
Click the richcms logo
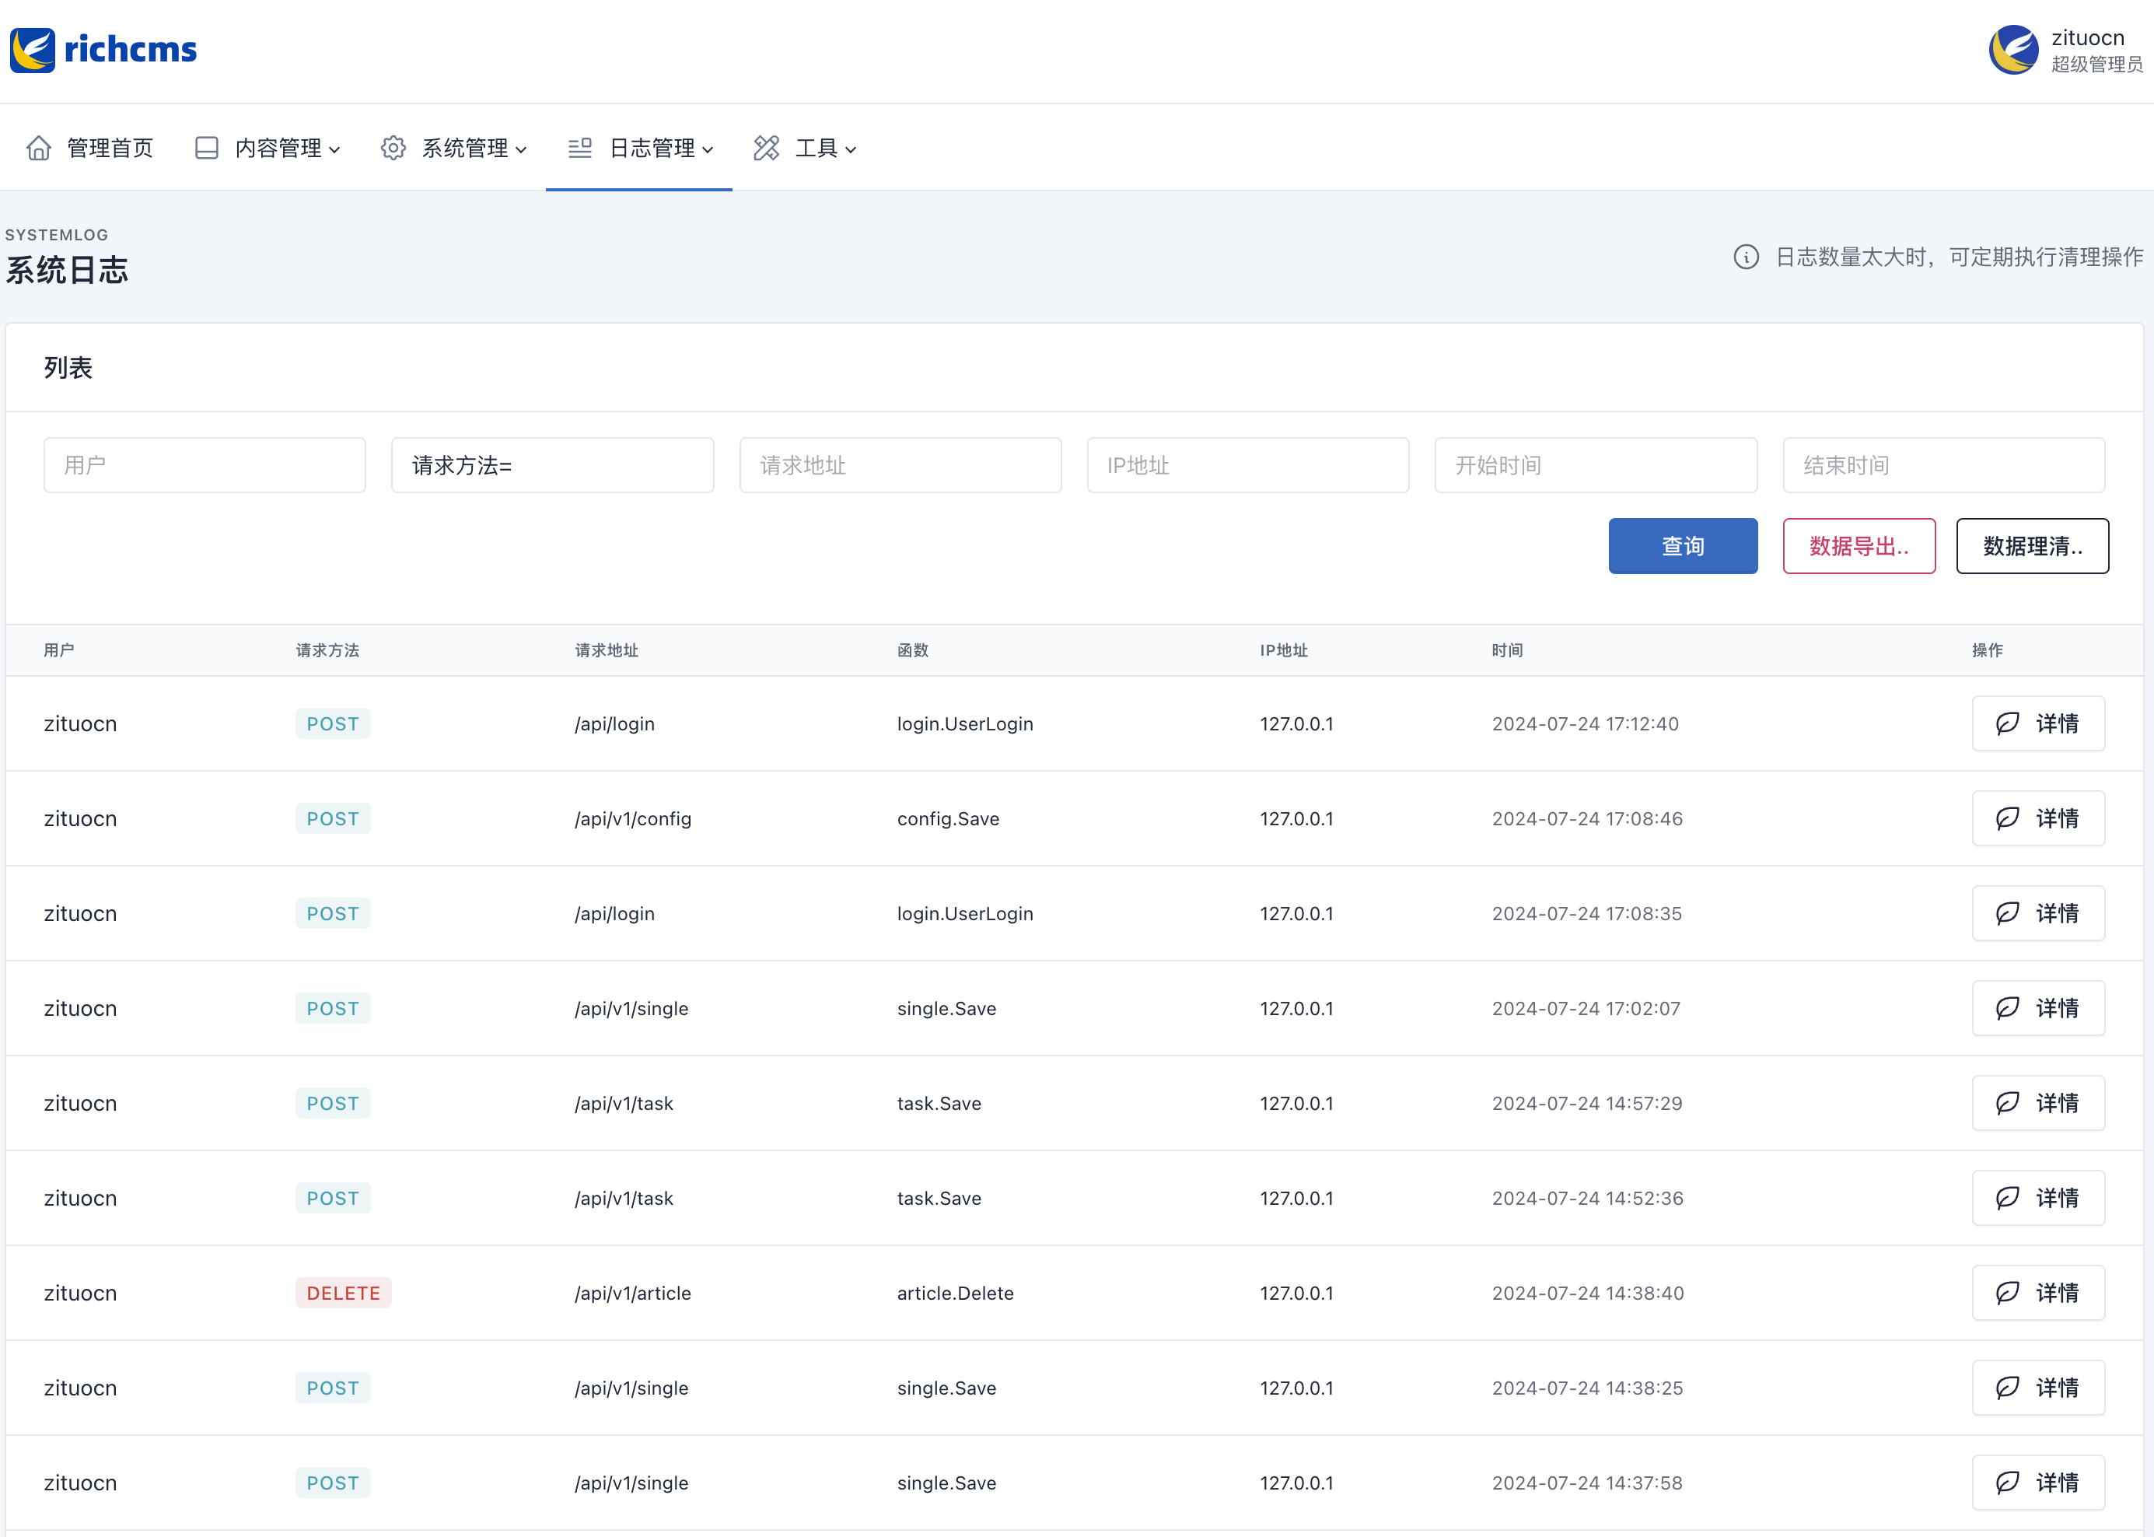coord(103,49)
